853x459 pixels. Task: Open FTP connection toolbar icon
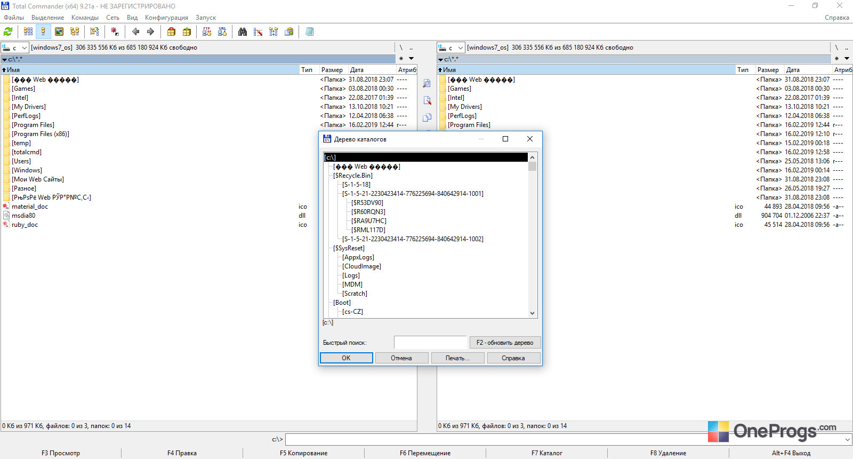(207, 31)
